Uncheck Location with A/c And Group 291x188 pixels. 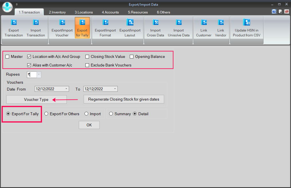coord(29,57)
